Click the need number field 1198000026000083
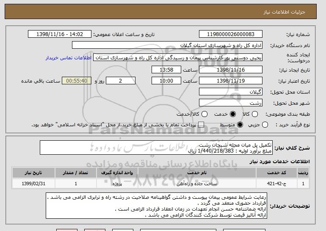 (x=231, y=34)
